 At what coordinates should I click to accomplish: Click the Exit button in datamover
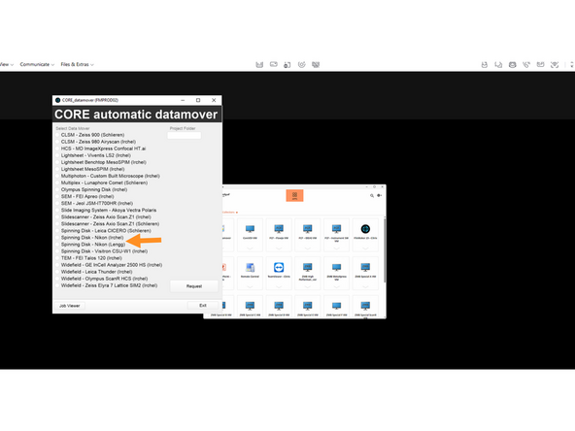[203, 305]
